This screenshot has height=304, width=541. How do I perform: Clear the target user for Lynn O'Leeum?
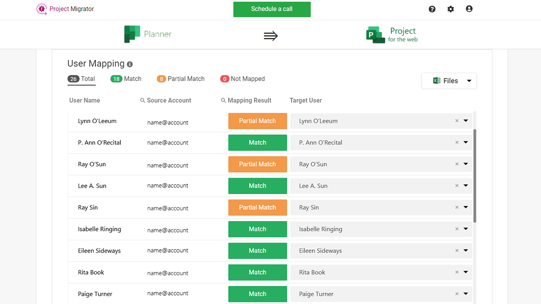tap(457, 121)
